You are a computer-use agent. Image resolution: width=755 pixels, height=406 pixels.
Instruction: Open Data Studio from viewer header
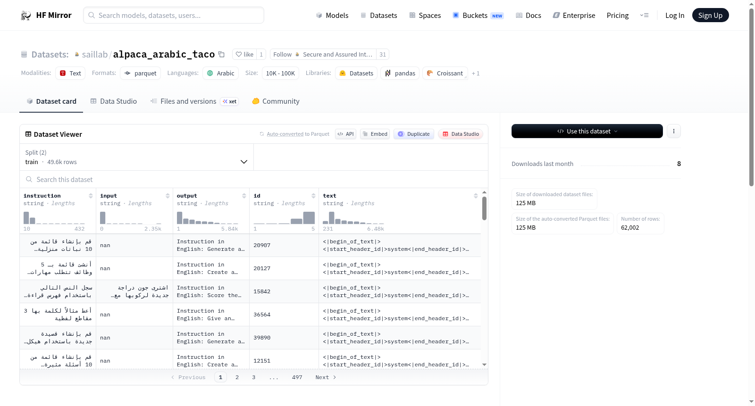461,134
